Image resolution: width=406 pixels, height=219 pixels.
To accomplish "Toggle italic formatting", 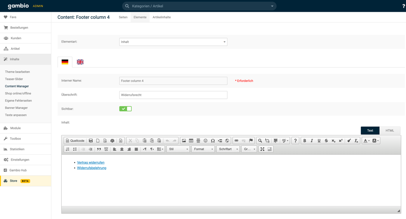I will click(312, 141).
